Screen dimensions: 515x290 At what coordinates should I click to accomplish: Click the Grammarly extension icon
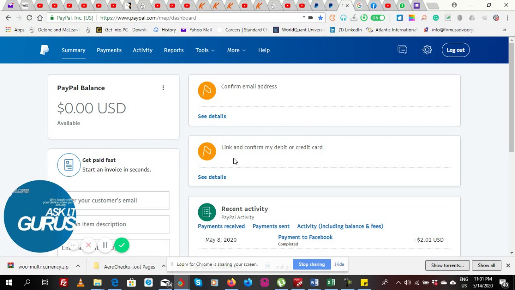436,18
